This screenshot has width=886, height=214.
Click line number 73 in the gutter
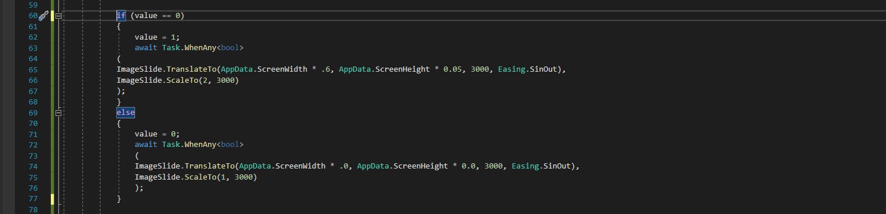coord(33,155)
